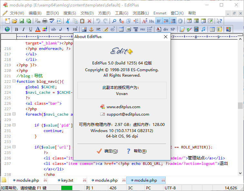Close the About EditPlus dialog
Image resolution: width=244 pixels, height=191 pixels.
166,37
